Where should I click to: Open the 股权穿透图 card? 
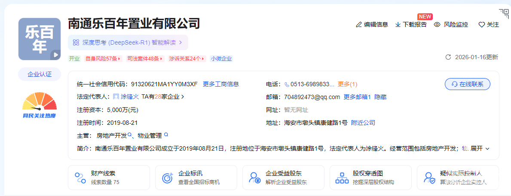coord(370,178)
